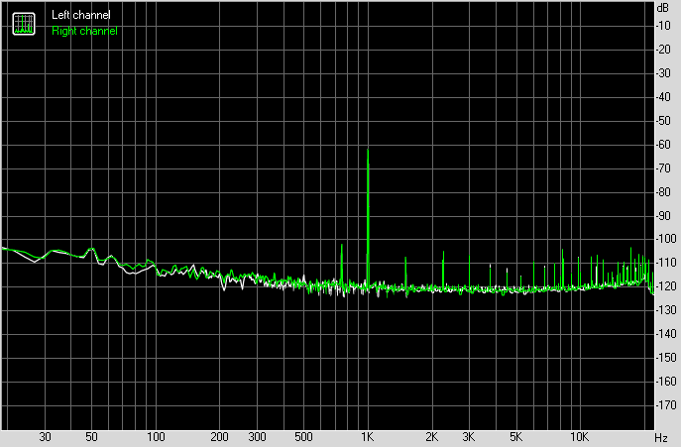The height and width of the screenshot is (447, 681).
Task: Click the dB unit label
Action: coord(663,8)
